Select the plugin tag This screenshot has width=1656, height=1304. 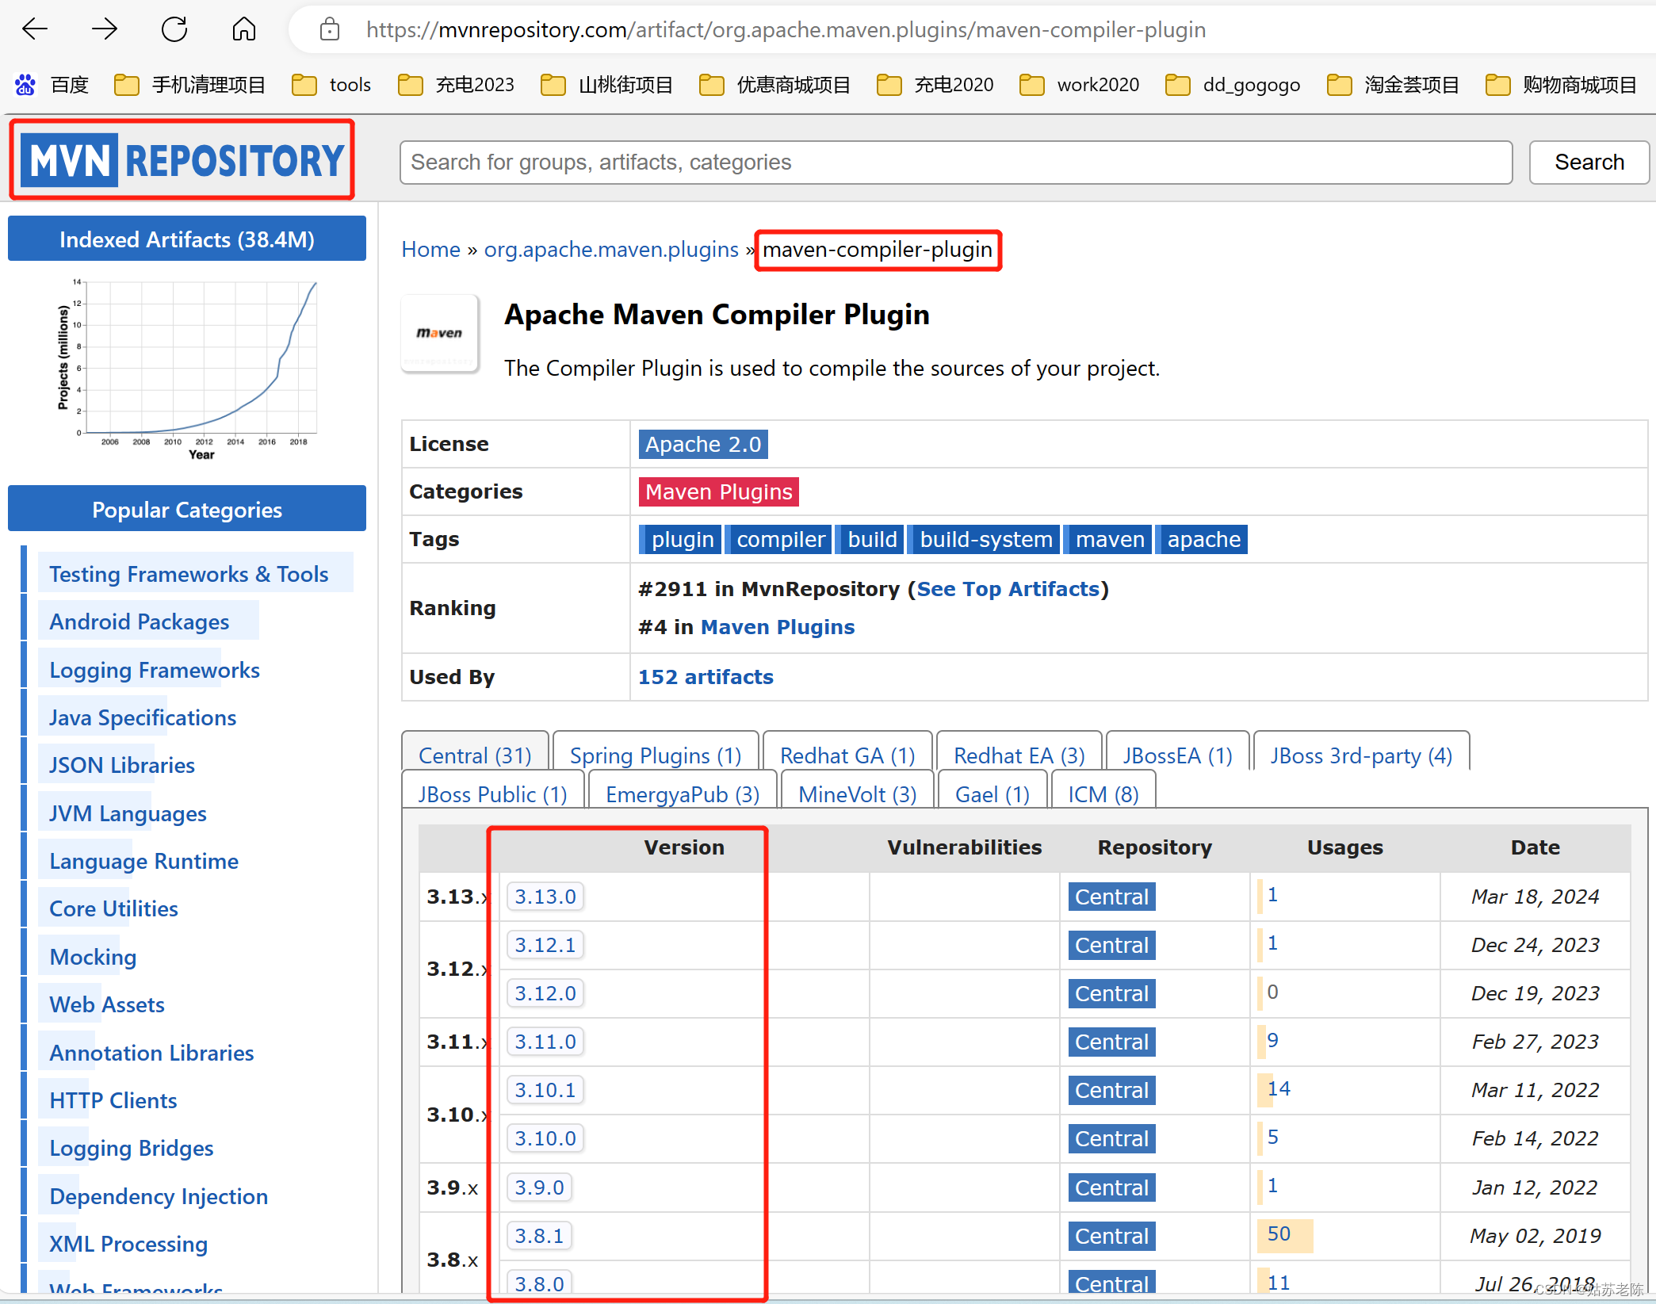point(682,539)
